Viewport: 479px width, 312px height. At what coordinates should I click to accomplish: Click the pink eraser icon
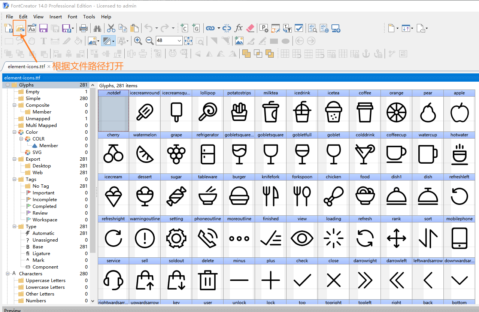click(251, 28)
